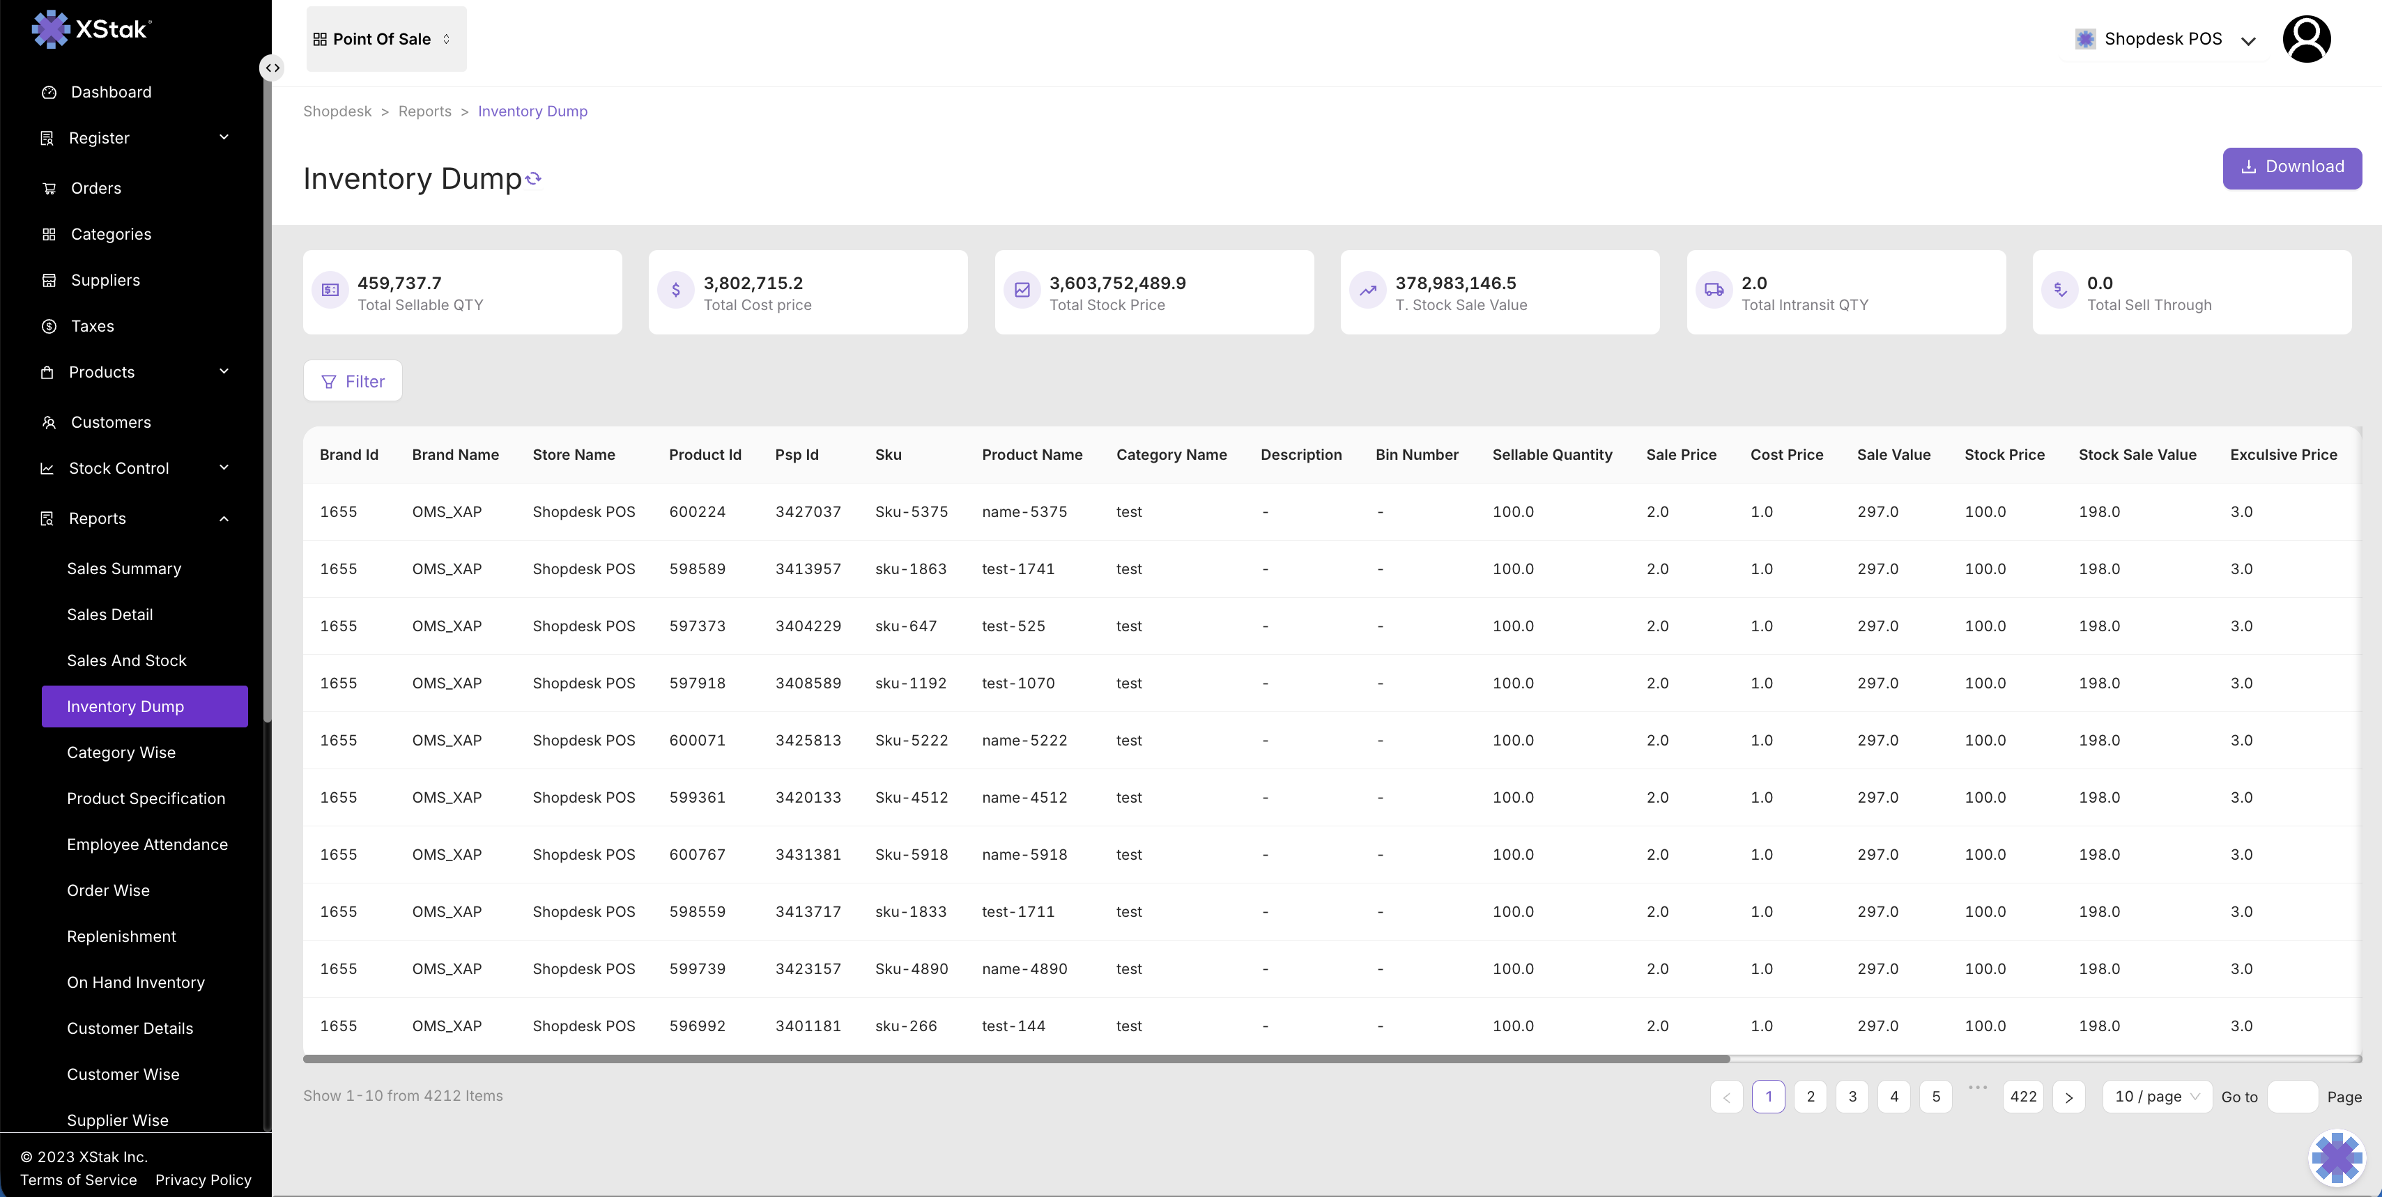
Task: Click the table horizontal scrollbar
Action: (x=1016, y=1059)
